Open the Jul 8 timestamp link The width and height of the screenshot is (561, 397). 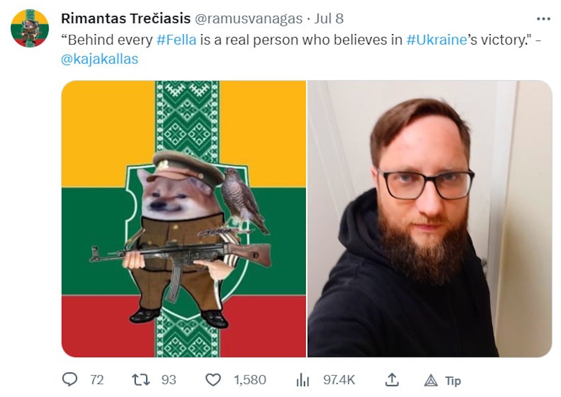[329, 19]
